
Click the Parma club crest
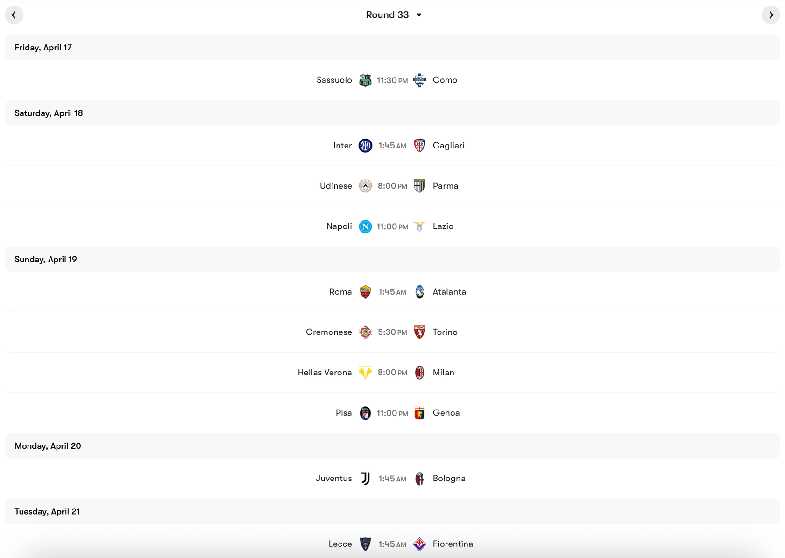tap(419, 186)
